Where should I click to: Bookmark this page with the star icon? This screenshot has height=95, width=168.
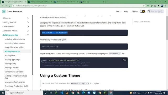point(144,6)
